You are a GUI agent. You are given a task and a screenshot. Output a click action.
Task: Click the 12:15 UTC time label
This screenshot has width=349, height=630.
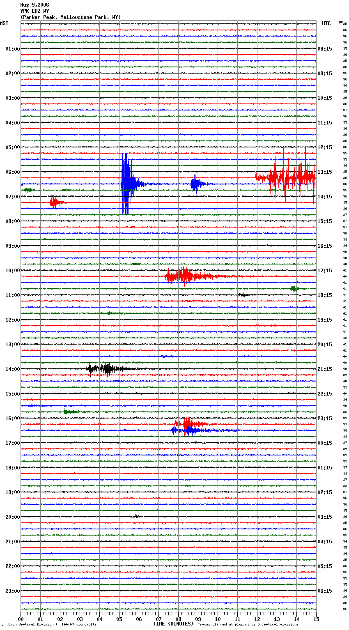[325, 147]
